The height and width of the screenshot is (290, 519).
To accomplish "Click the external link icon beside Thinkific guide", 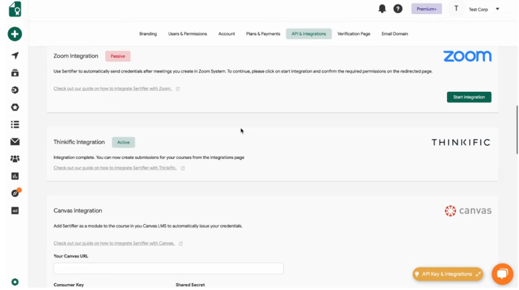I will (x=183, y=168).
